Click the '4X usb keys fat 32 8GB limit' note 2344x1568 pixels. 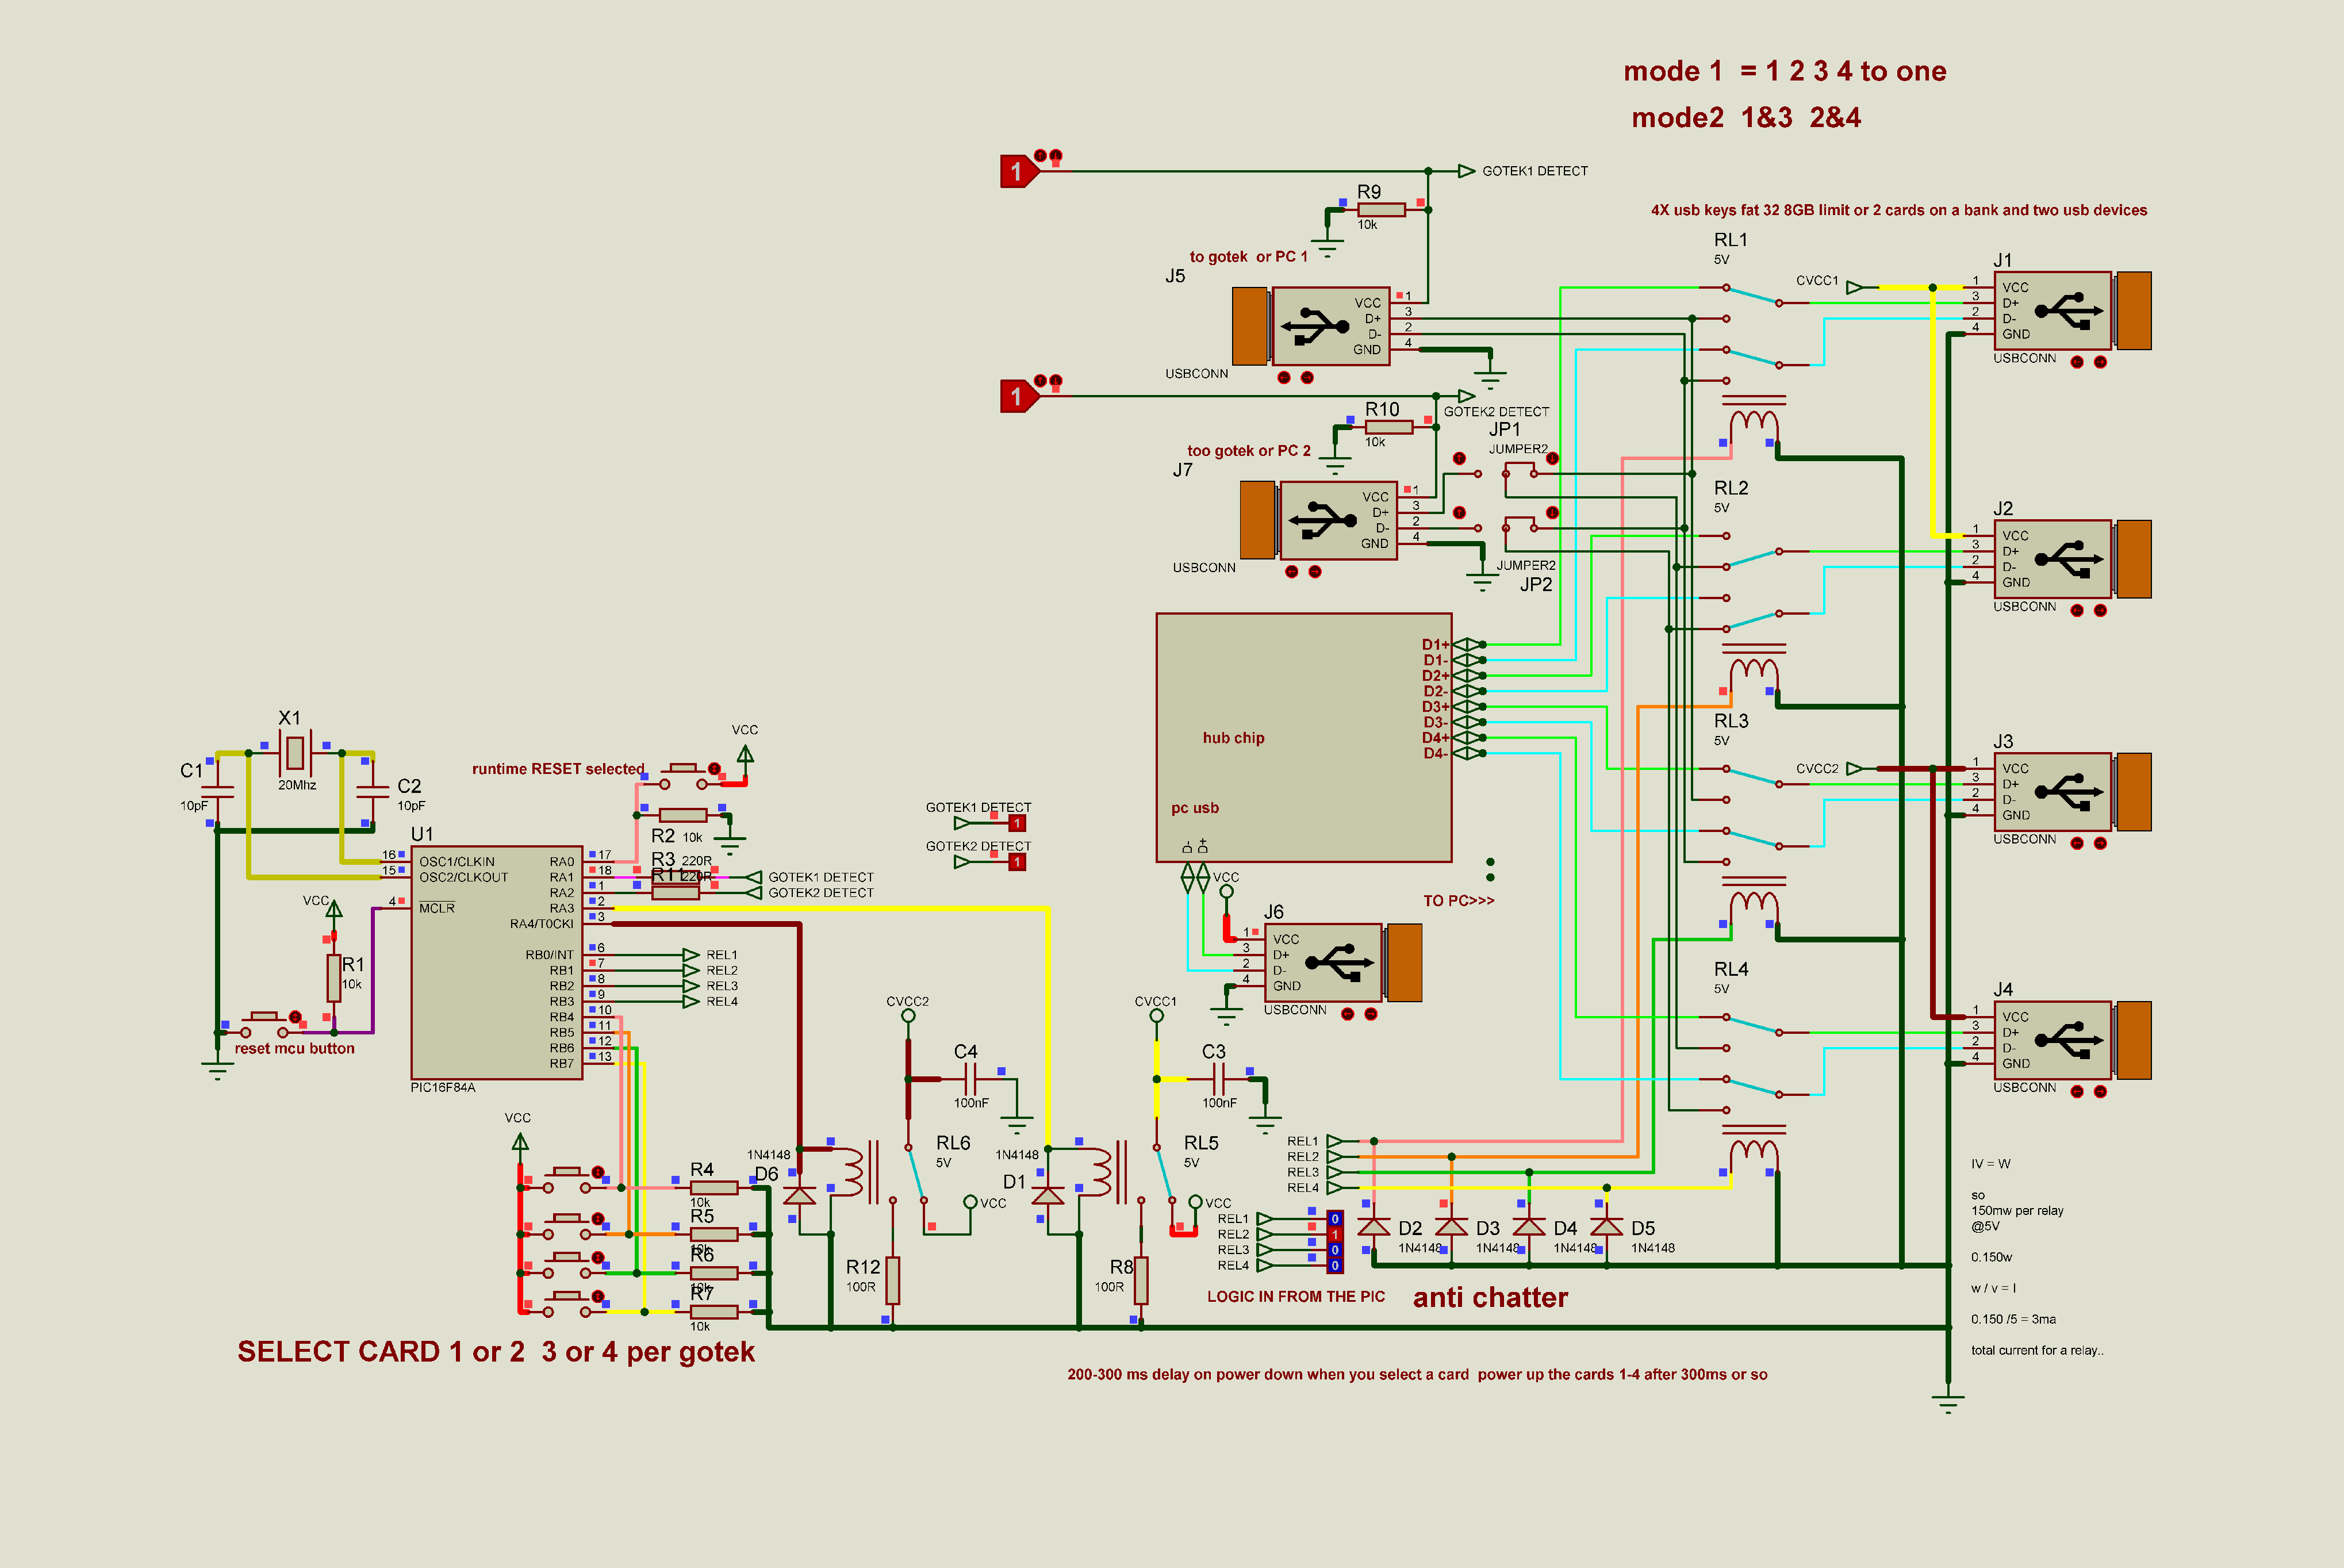[1899, 210]
